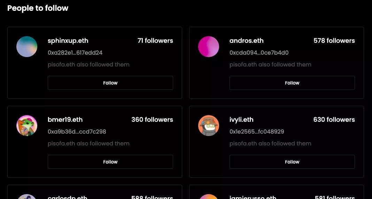Open sphinxup.eth gradient avatar

[27, 47]
